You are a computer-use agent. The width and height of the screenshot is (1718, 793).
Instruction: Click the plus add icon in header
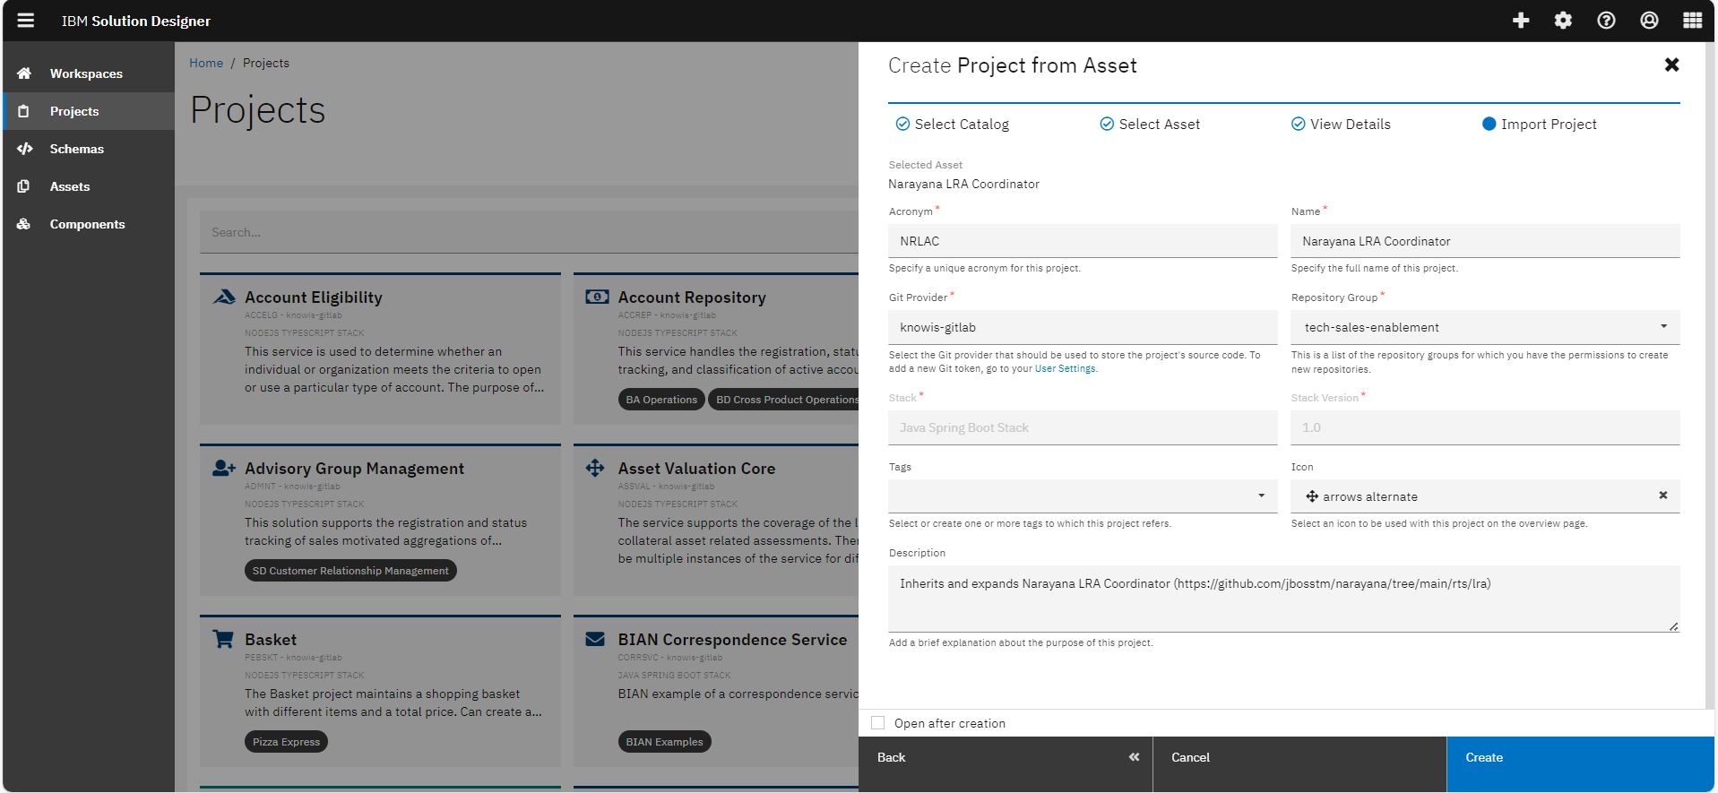[x=1521, y=20]
